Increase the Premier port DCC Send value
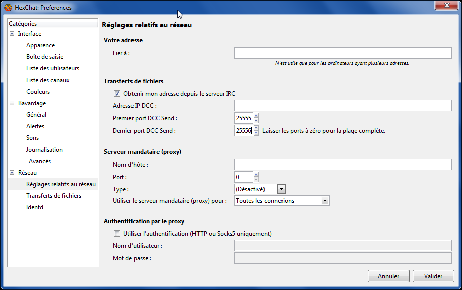 point(256,116)
